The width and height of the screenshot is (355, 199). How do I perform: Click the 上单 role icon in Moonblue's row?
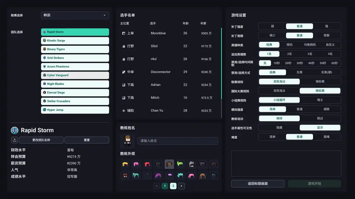124,33
